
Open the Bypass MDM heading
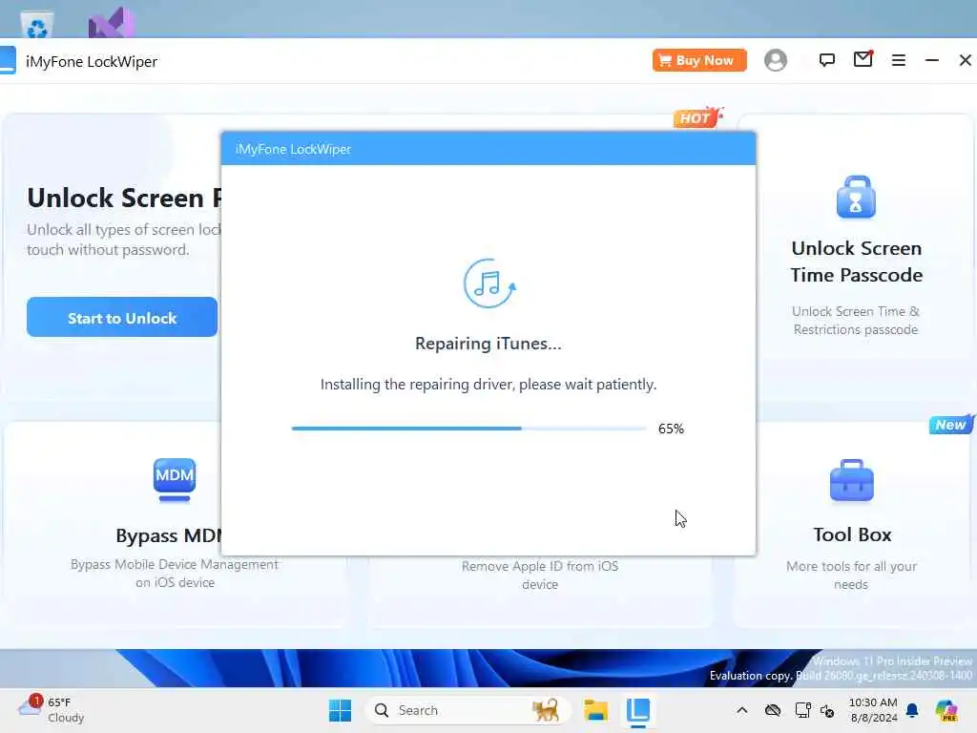[x=169, y=535]
